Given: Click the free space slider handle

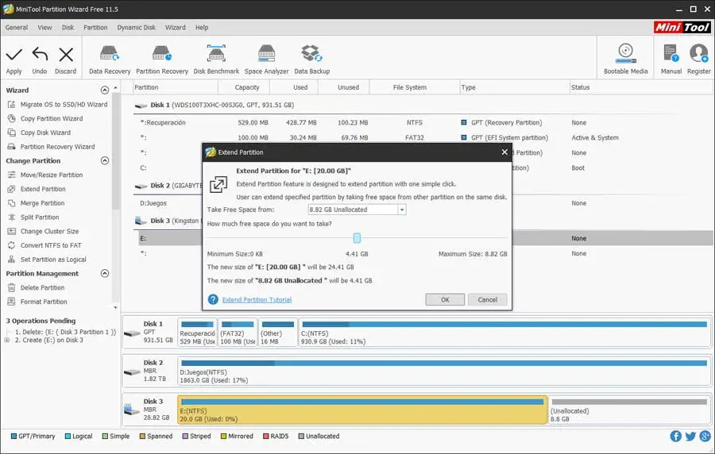Looking at the screenshot, I should [357, 237].
